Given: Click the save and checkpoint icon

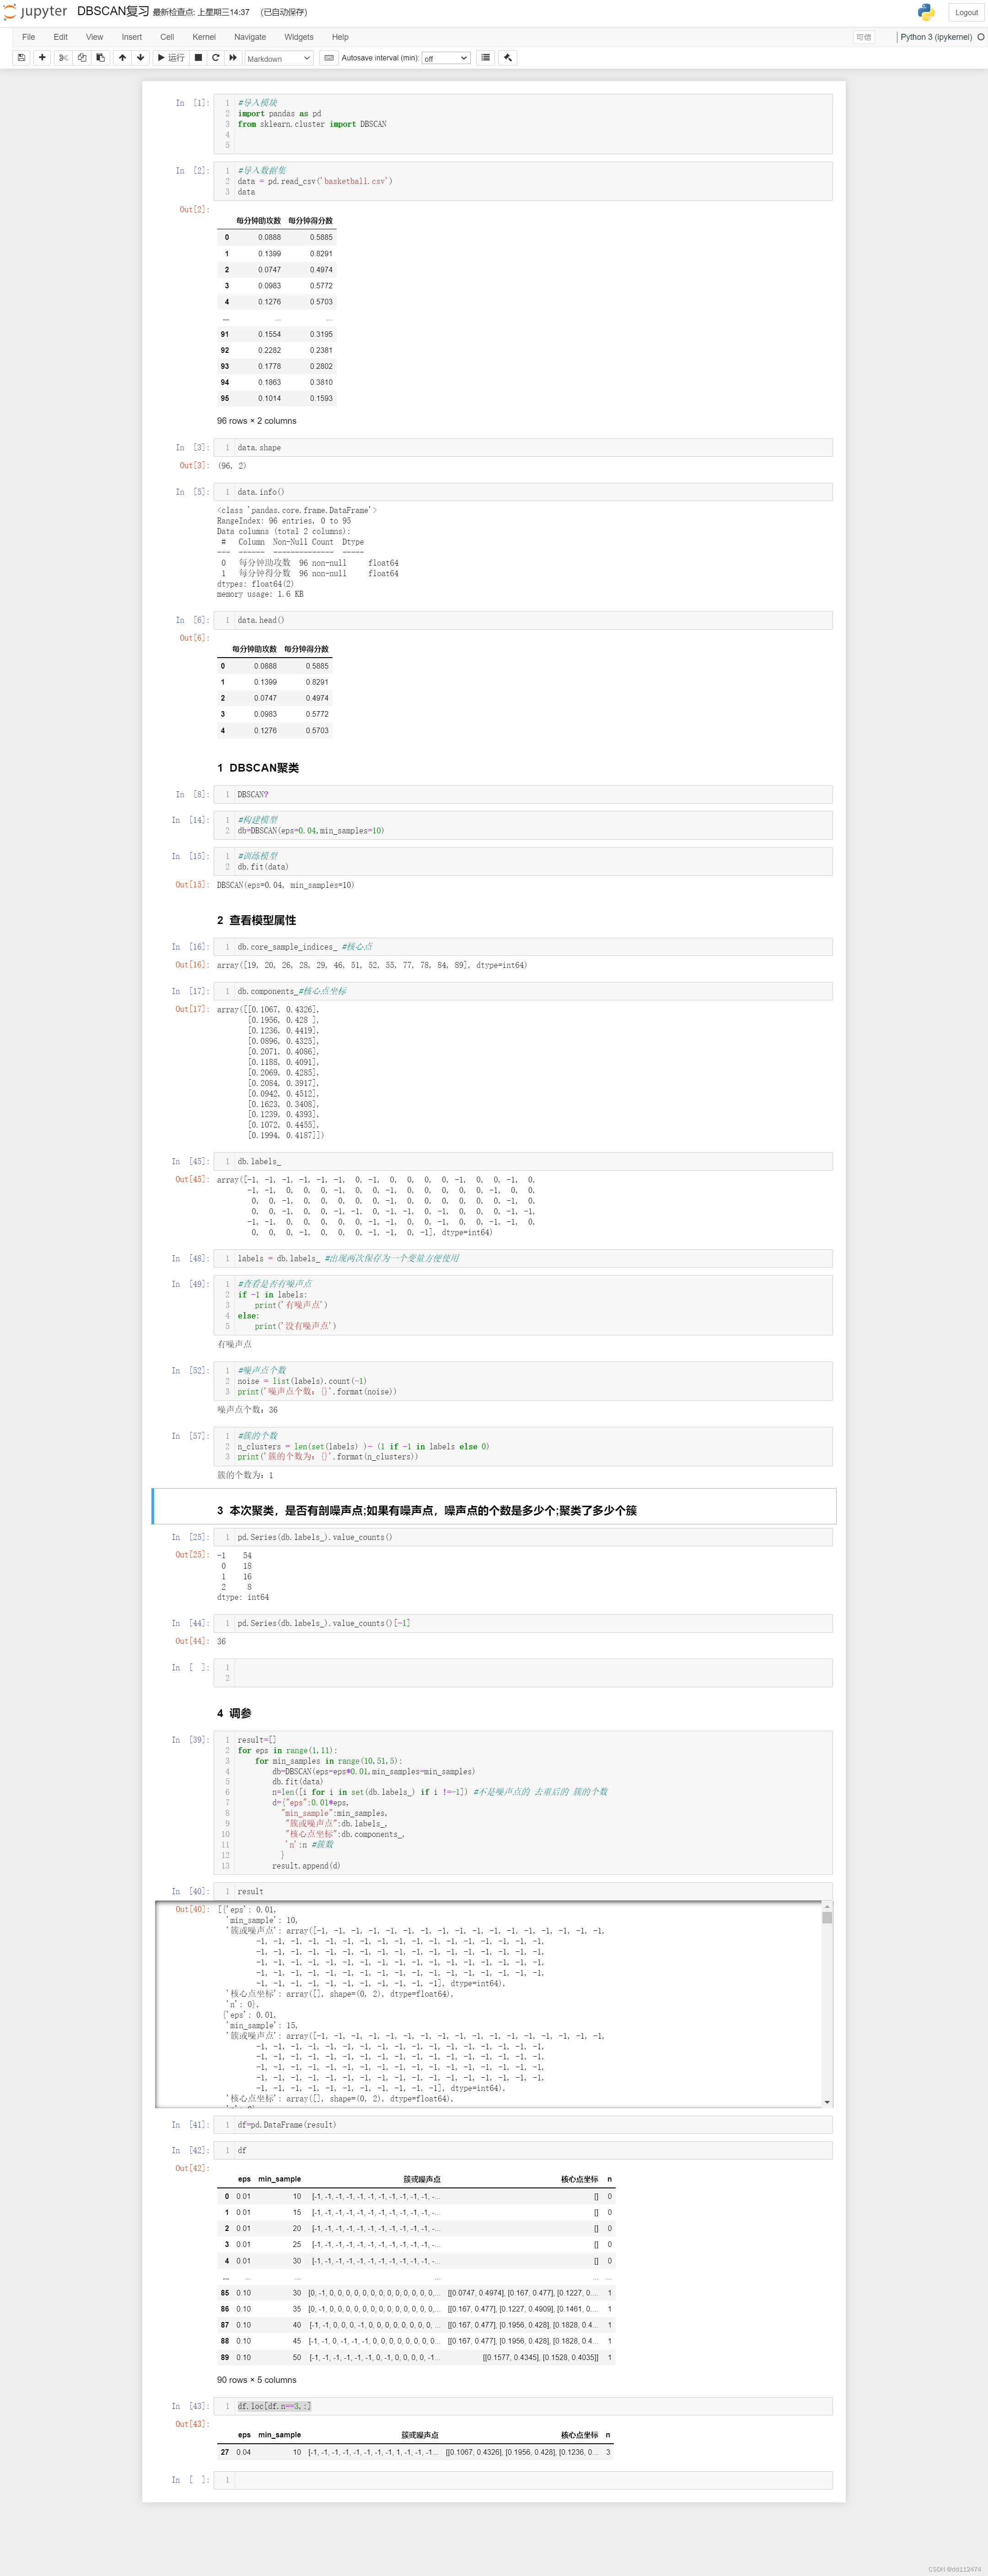Looking at the screenshot, I should 21,58.
